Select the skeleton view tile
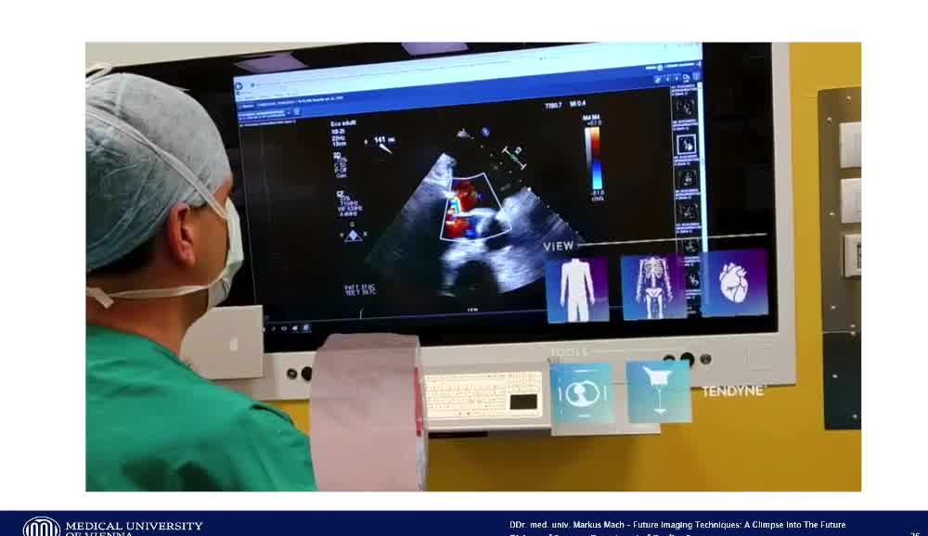This screenshot has width=928, height=536. 652,287
